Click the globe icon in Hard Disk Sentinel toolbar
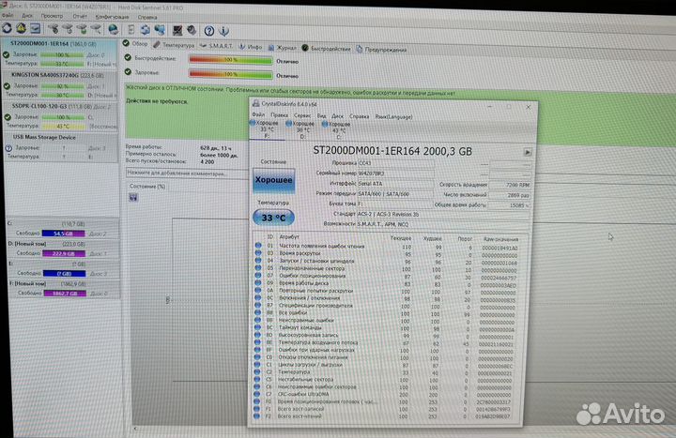This screenshot has width=676, height=438. click(x=113, y=30)
